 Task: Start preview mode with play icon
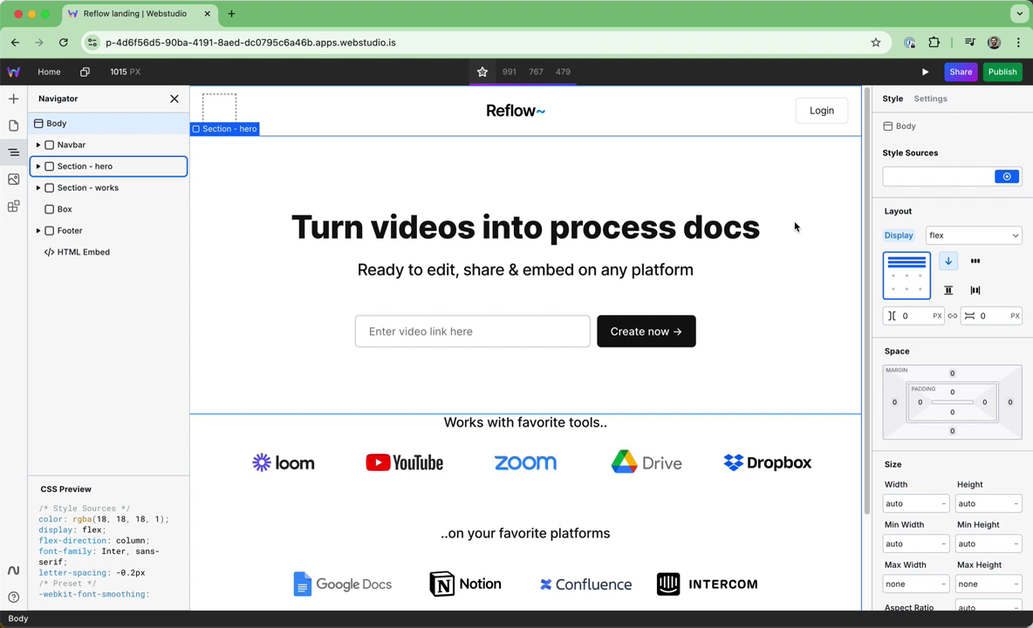(925, 72)
